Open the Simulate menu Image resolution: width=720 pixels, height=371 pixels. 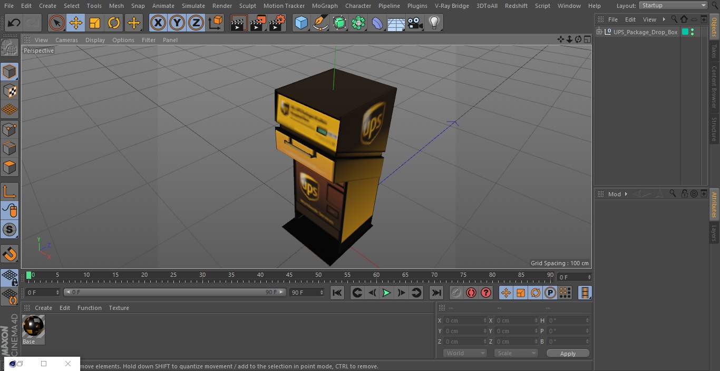coord(193,6)
